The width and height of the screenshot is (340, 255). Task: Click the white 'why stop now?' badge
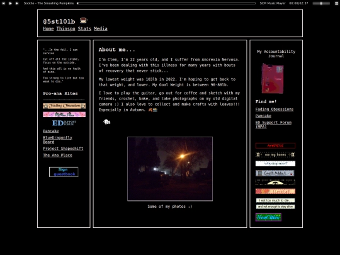(275, 164)
